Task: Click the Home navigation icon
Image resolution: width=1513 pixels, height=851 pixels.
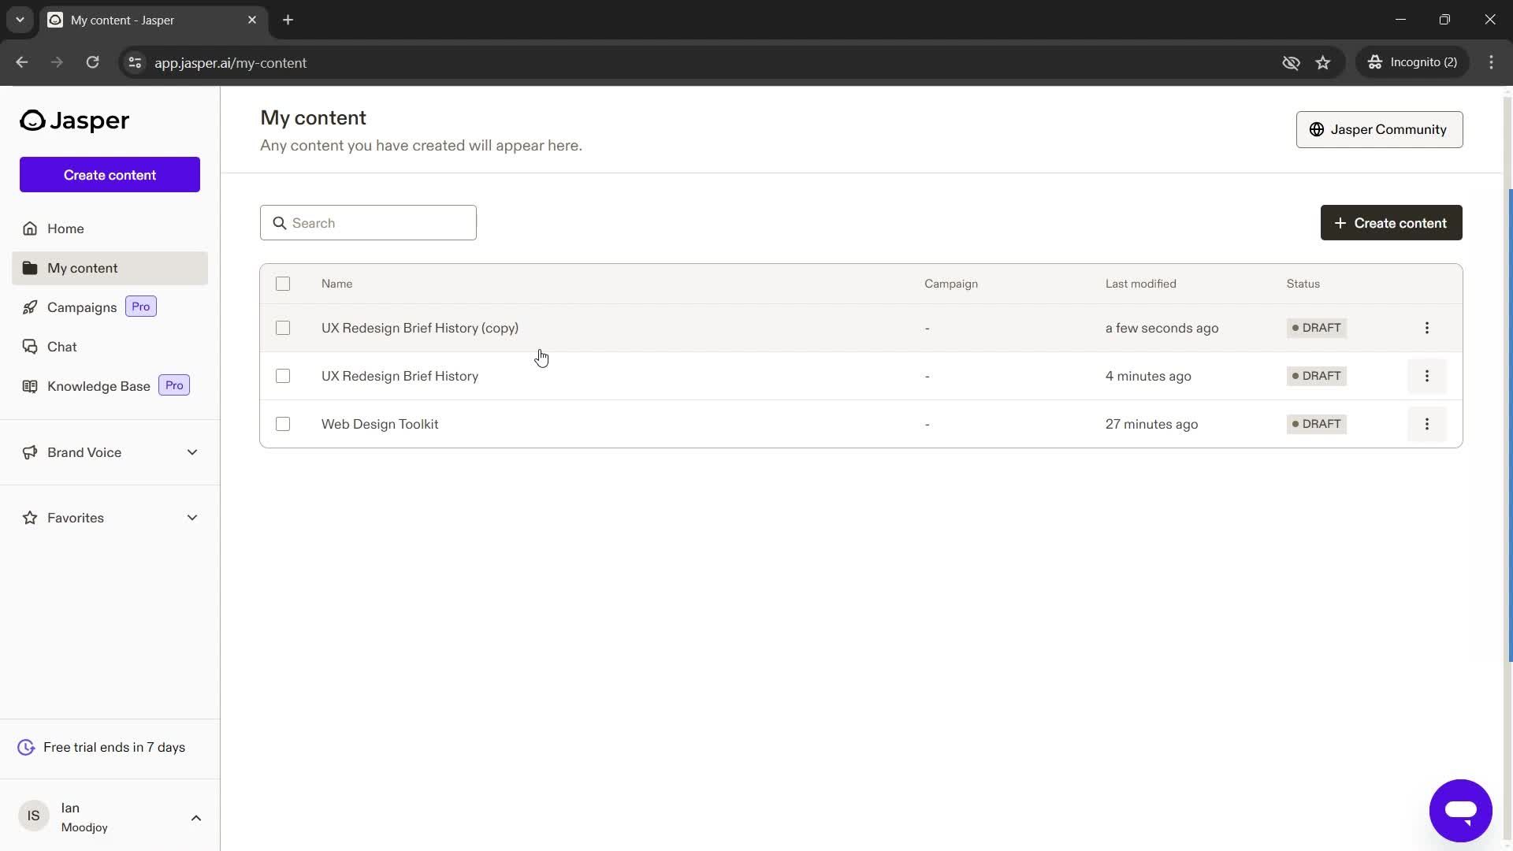Action: [29, 228]
